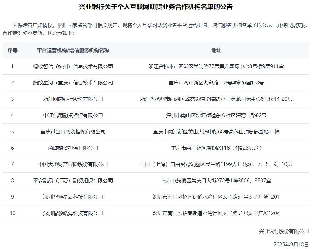Click address containing '民生路1199弄1号楼'

click(216, 164)
